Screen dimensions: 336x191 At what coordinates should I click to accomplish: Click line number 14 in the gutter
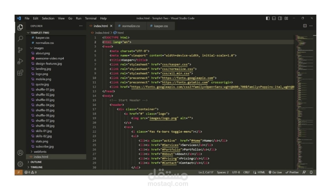click(94, 96)
